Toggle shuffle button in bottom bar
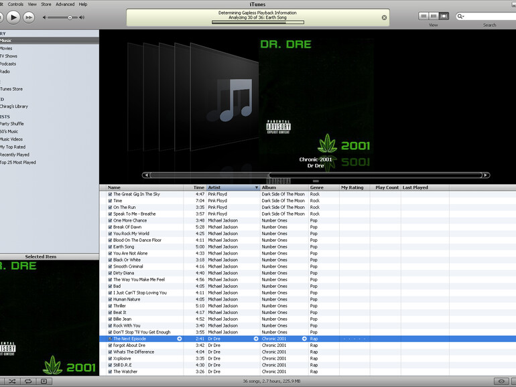The height and width of the screenshot is (387, 516). [12, 382]
